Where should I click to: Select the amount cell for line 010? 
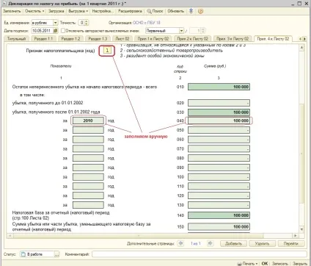coord(219,87)
